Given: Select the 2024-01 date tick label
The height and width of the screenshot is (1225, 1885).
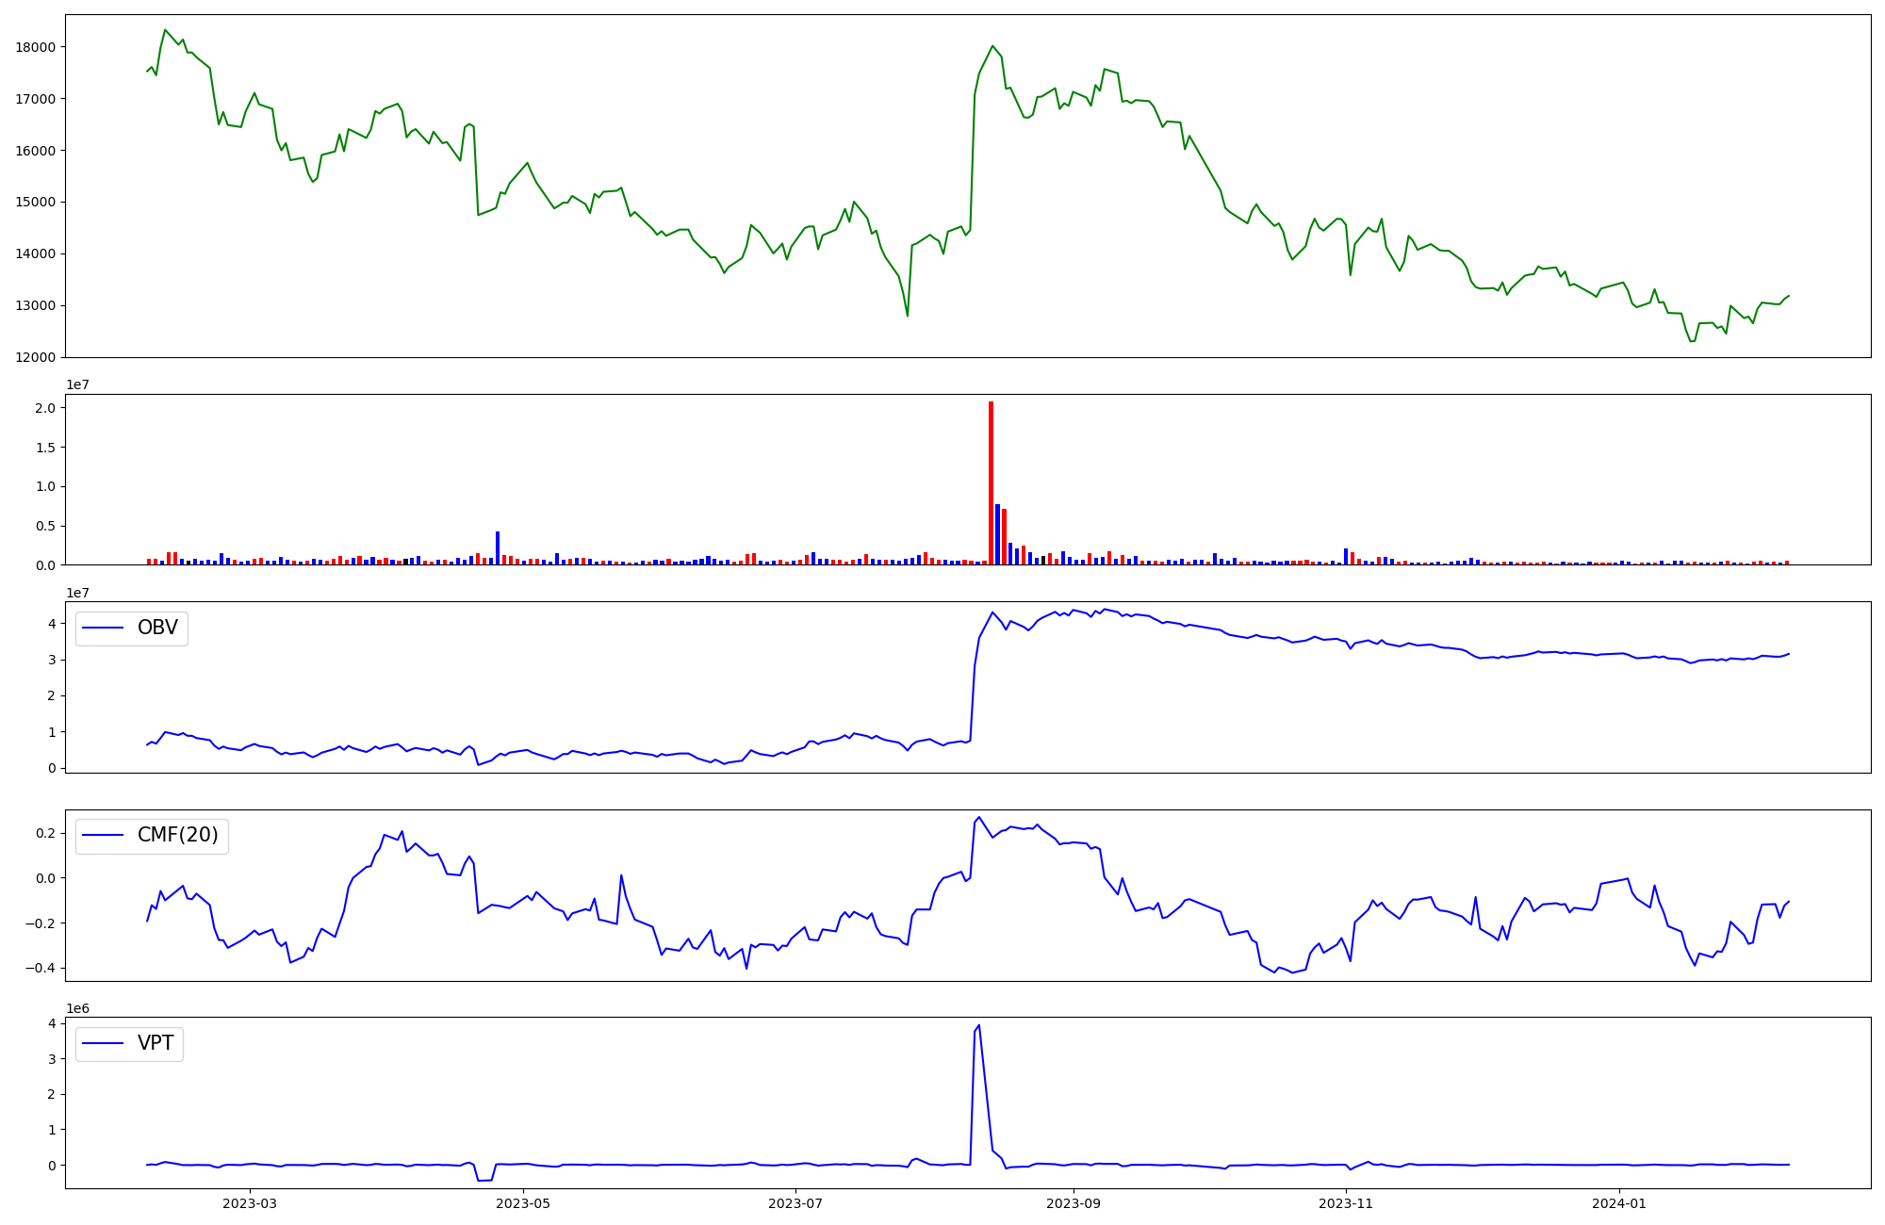Looking at the screenshot, I should point(1619,1203).
